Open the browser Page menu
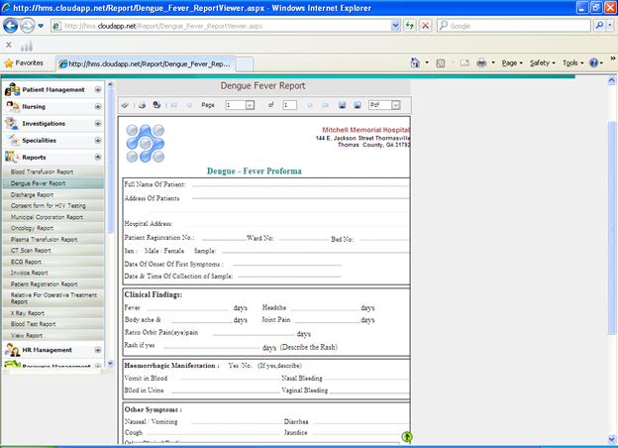The height and width of the screenshot is (448, 618). (x=513, y=62)
